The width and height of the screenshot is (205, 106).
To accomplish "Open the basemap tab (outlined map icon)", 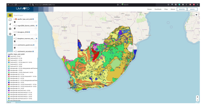I will (x=10, y=20).
